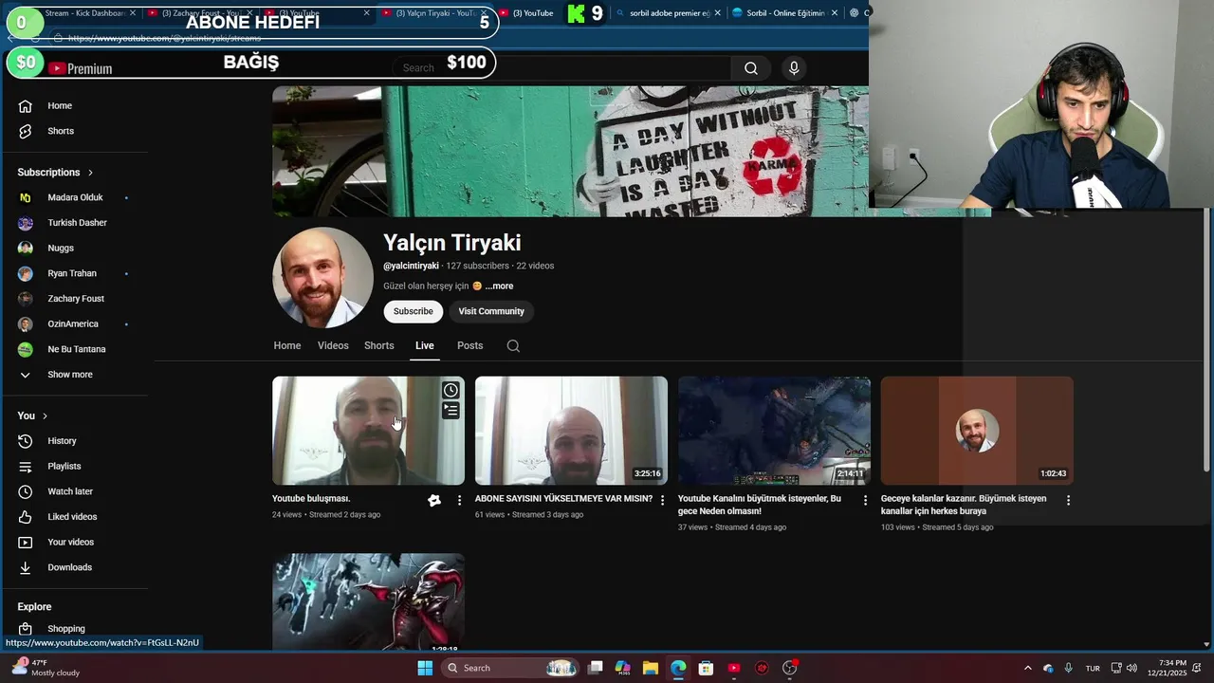Screen dimensions: 1214x683
Task: Open three-dot menu for ABONE SAYISINI YÜKSELTMEYE video
Action: [662, 500]
